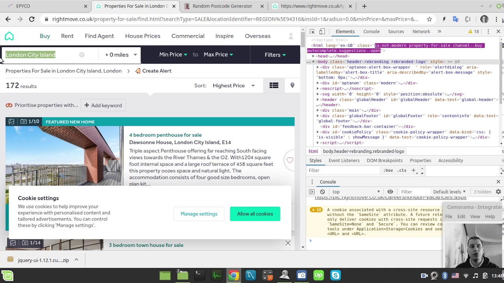Click the Rightmove home logo
Image resolution: width=504 pixels, height=283 pixels.
[x=9, y=36]
